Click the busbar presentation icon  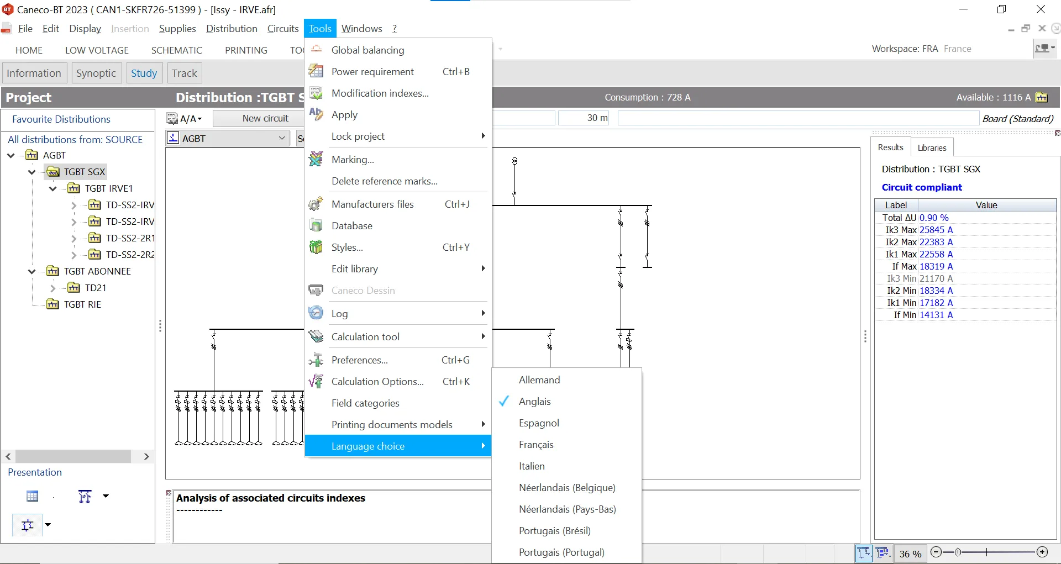coord(28,525)
